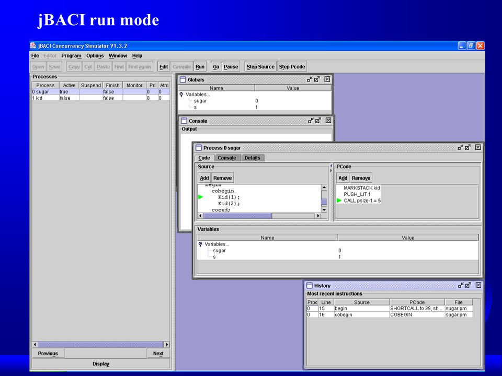Viewport: 502px width, 376px height.
Task: Click the Step Pcode button
Action: tap(292, 66)
